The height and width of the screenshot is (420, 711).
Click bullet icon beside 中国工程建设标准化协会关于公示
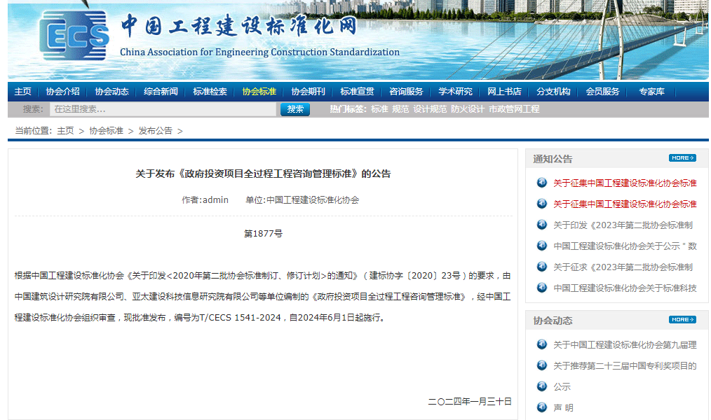coord(542,245)
